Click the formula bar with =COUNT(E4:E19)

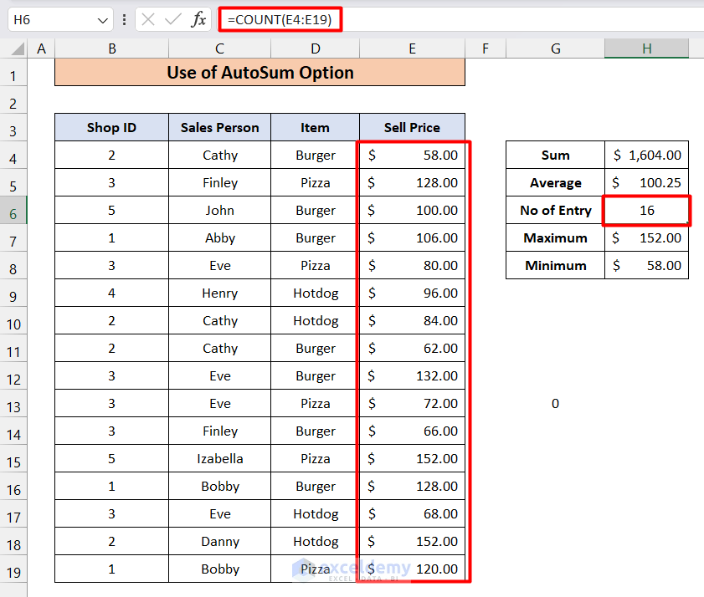tap(462, 20)
